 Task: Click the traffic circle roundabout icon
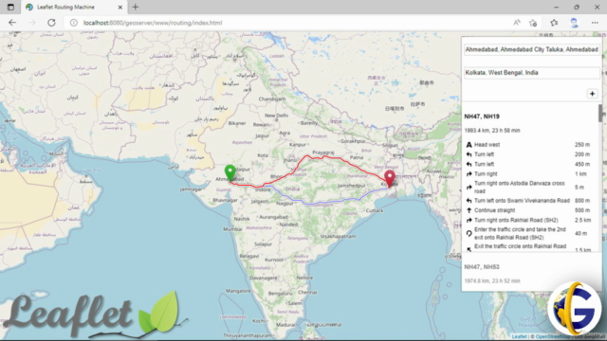click(469, 234)
